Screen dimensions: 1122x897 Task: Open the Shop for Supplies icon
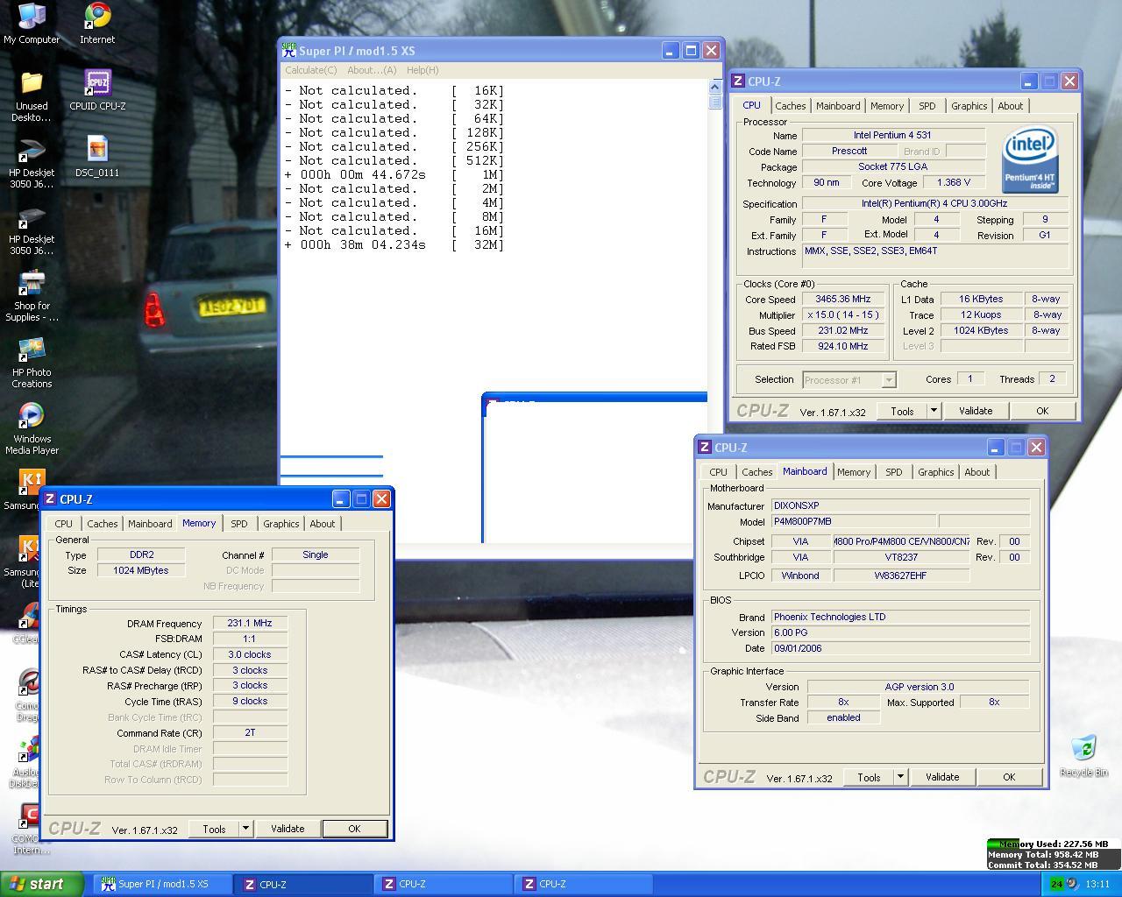[x=32, y=296]
